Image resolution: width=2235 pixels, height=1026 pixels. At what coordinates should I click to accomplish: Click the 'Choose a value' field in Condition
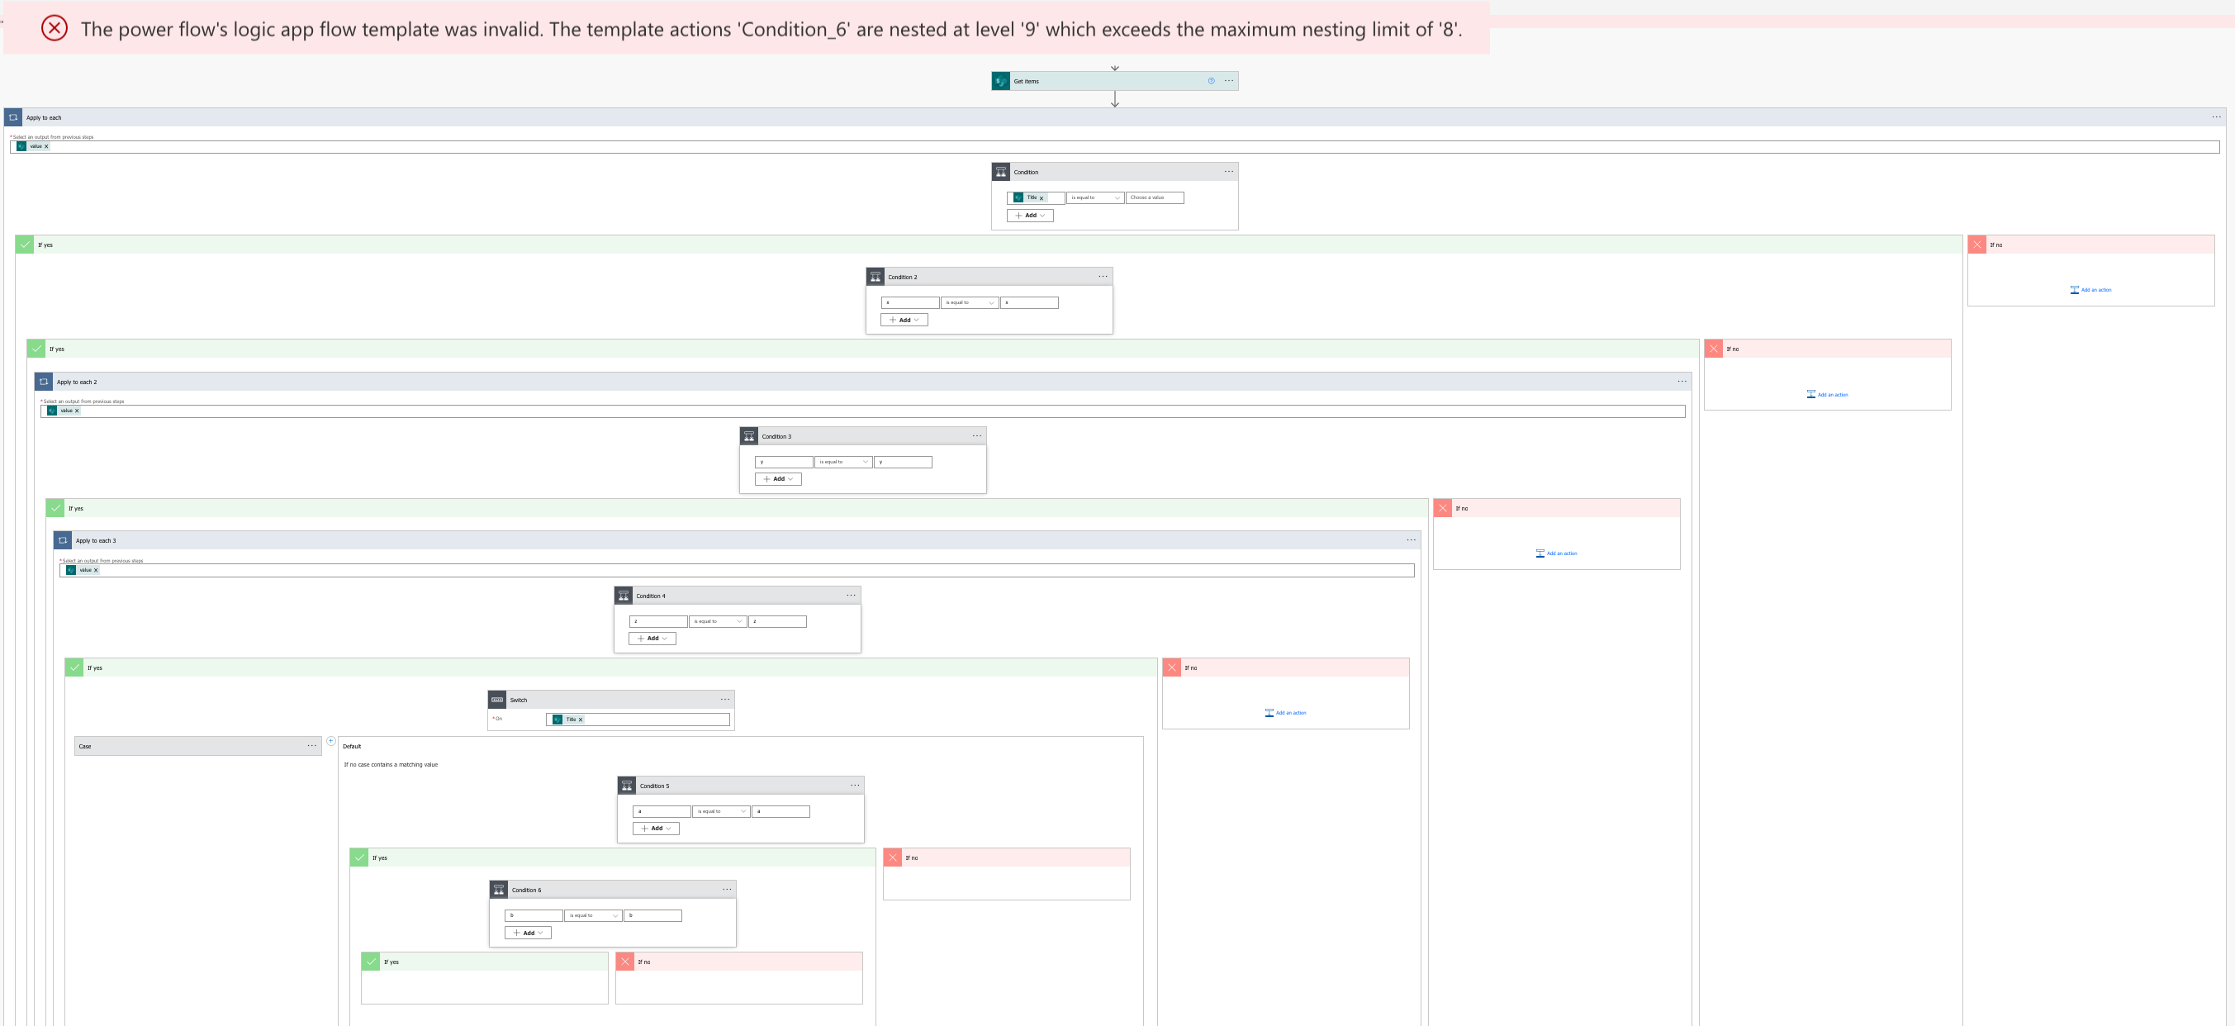pos(1155,198)
